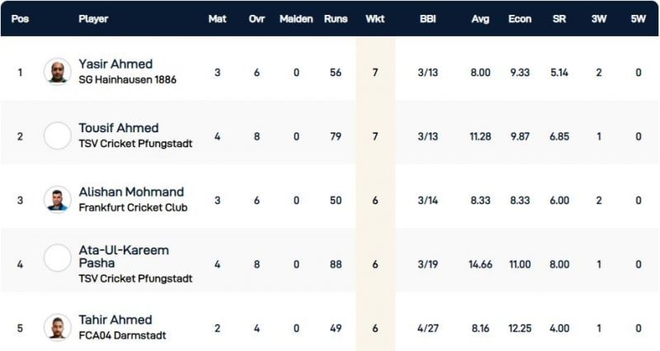Sort table by Runs column header
Screen dimensions: 660x351
[335, 18]
